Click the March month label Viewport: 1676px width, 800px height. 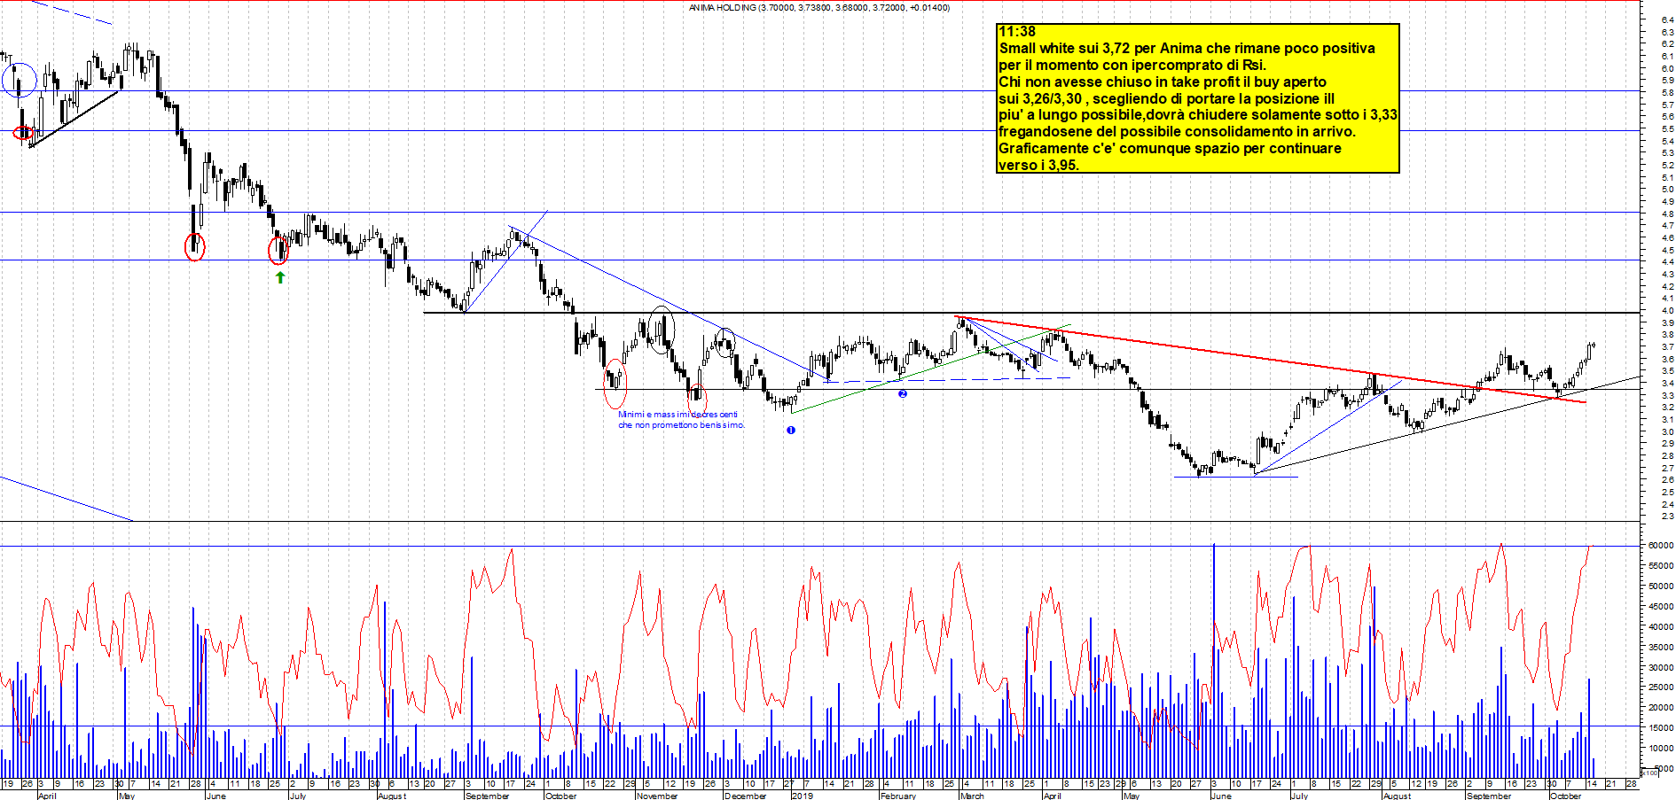(x=972, y=796)
